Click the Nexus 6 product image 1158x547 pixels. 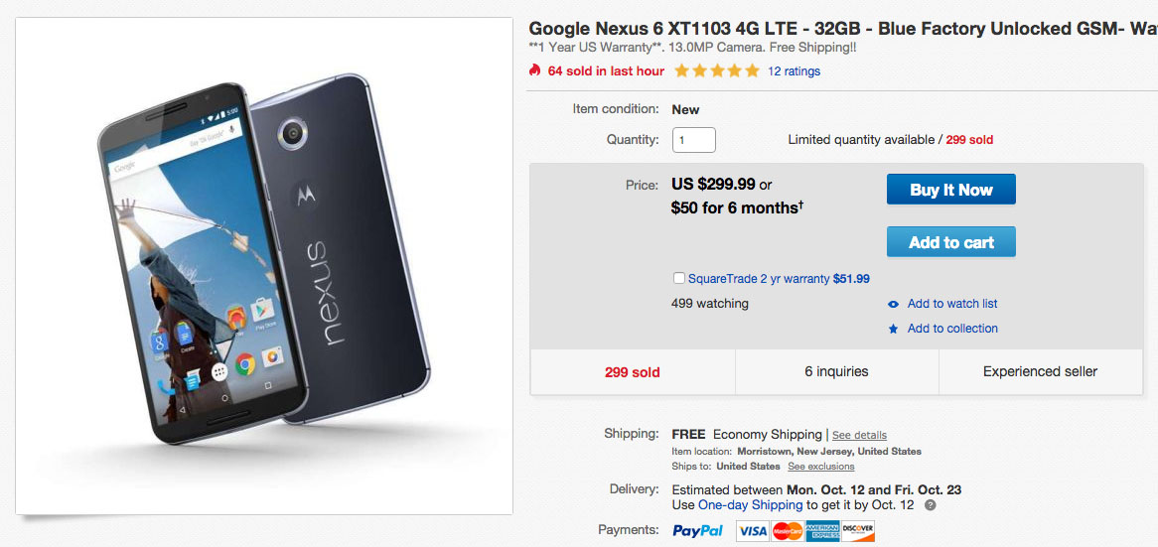pos(264,266)
